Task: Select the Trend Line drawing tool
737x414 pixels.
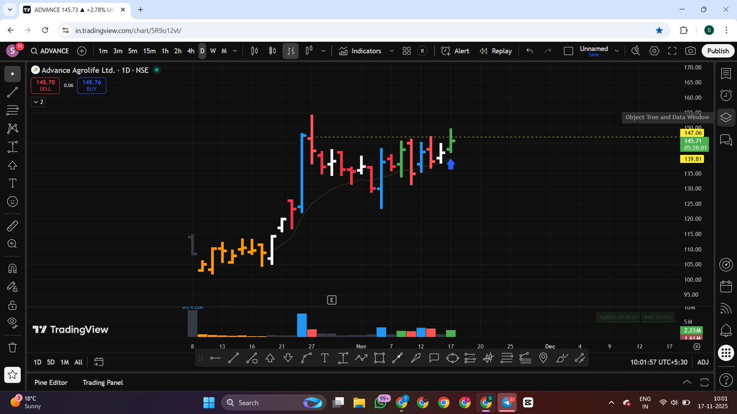Action: click(x=12, y=91)
